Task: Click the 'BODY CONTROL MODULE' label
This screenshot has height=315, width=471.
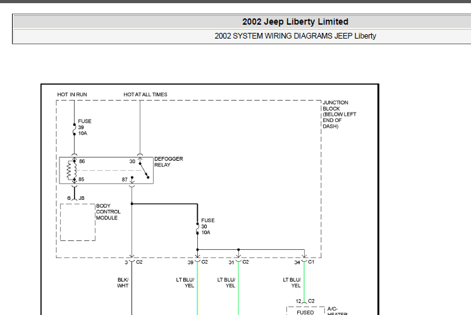Action: [x=108, y=212]
